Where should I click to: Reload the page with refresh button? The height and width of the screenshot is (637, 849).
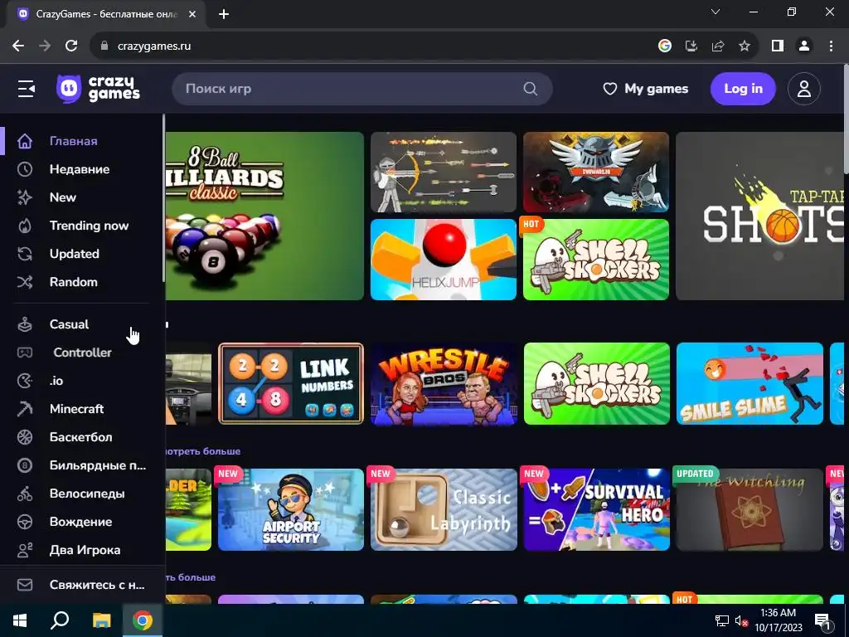(71, 46)
